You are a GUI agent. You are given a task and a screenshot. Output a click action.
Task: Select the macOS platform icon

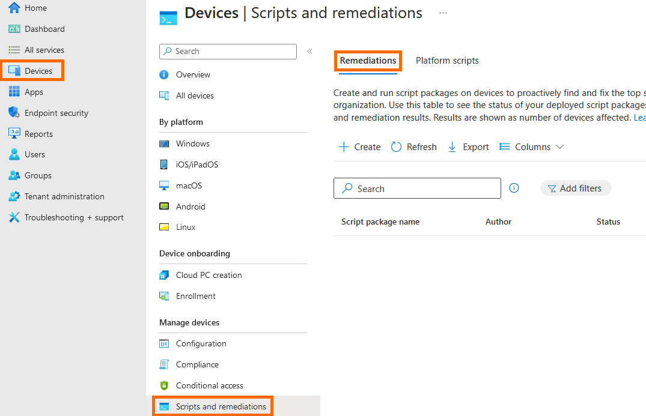(x=163, y=185)
